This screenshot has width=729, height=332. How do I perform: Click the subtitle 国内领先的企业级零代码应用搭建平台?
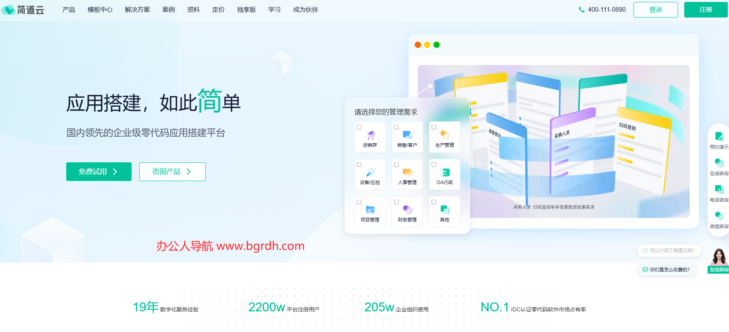click(146, 133)
